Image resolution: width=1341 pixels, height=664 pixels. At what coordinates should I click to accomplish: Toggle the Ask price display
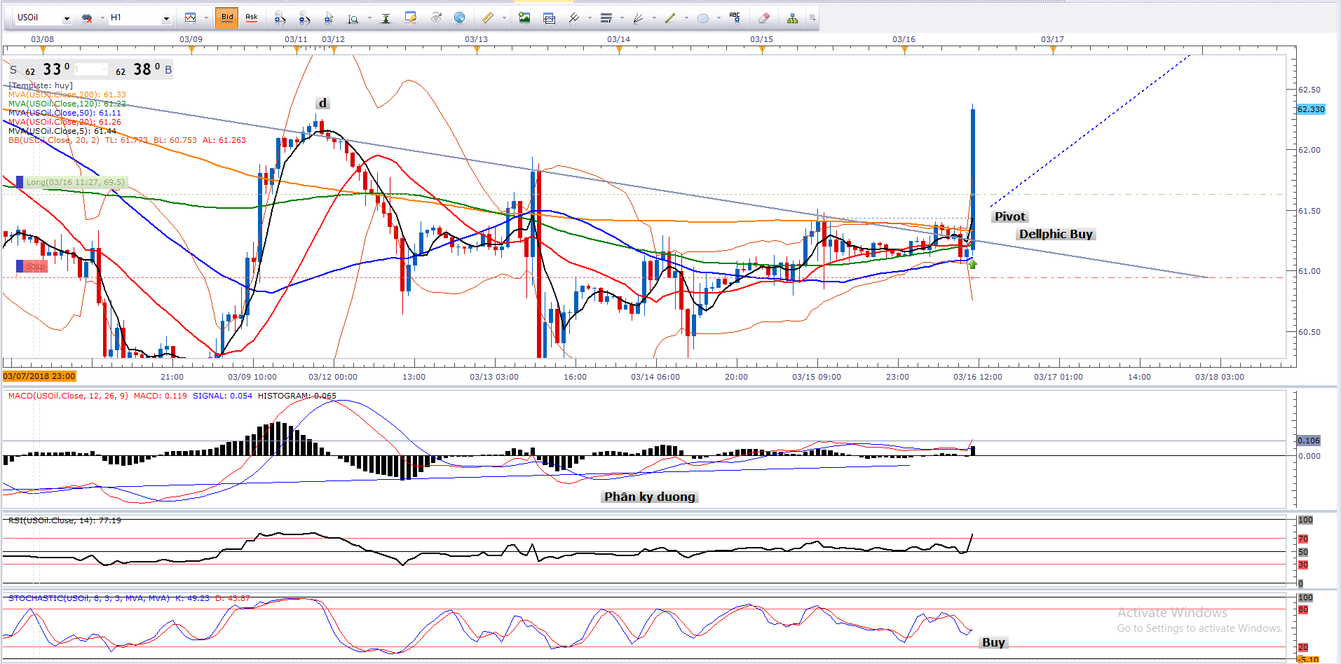pyautogui.click(x=251, y=18)
